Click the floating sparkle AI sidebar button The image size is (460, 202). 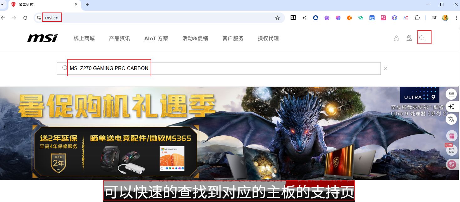(451, 106)
